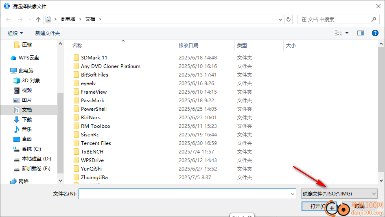The image size is (385, 217).
Task: Select the TxBENCH folder icon
Action: 76,151
